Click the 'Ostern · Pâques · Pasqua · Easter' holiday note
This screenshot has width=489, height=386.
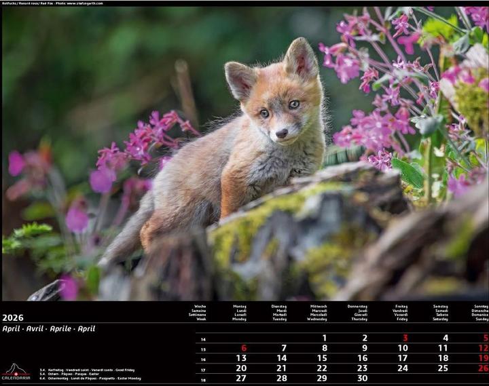click(x=69, y=374)
